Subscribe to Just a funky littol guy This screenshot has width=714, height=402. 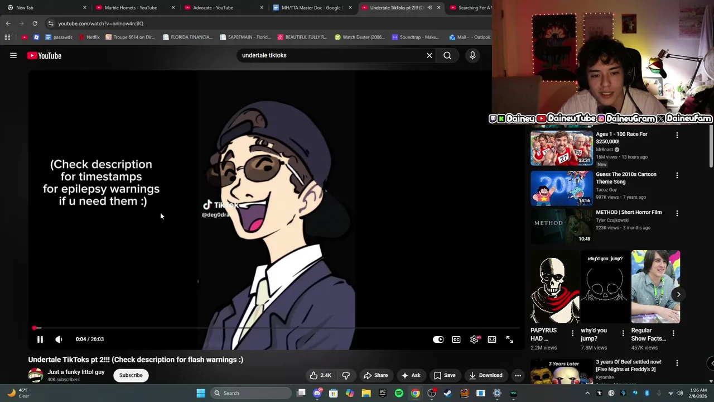[x=131, y=375]
